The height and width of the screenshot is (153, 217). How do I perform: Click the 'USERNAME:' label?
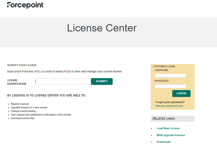pos(161,70)
